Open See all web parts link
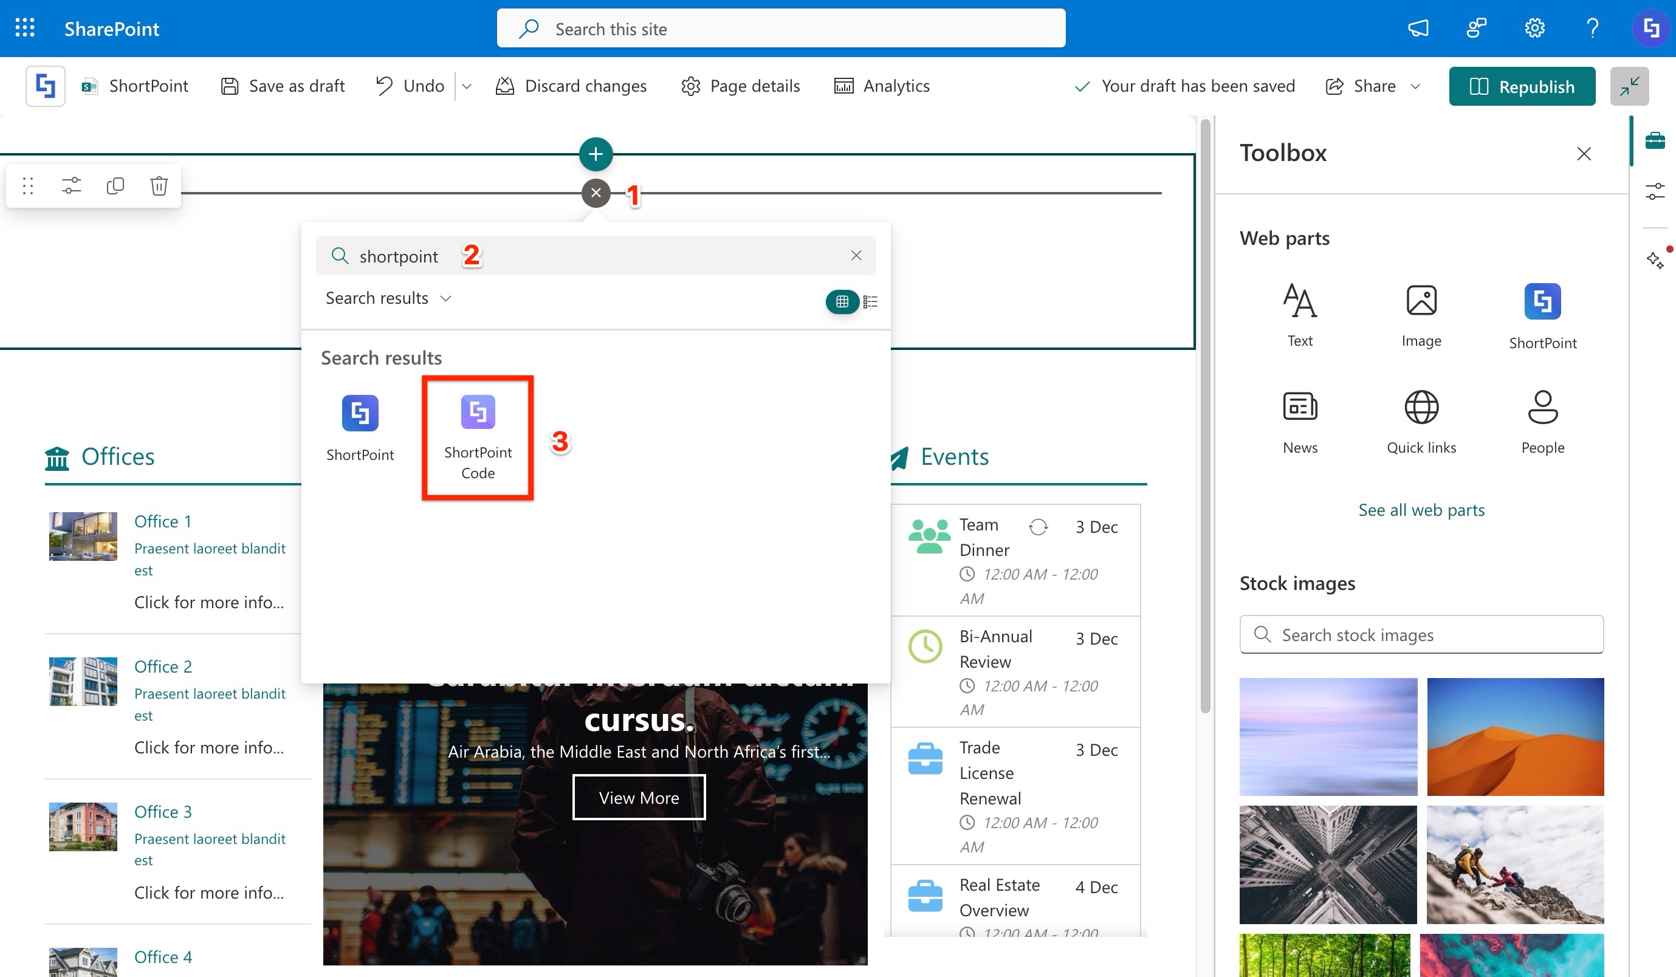Screen dimensions: 1676x977 click(x=1421, y=510)
